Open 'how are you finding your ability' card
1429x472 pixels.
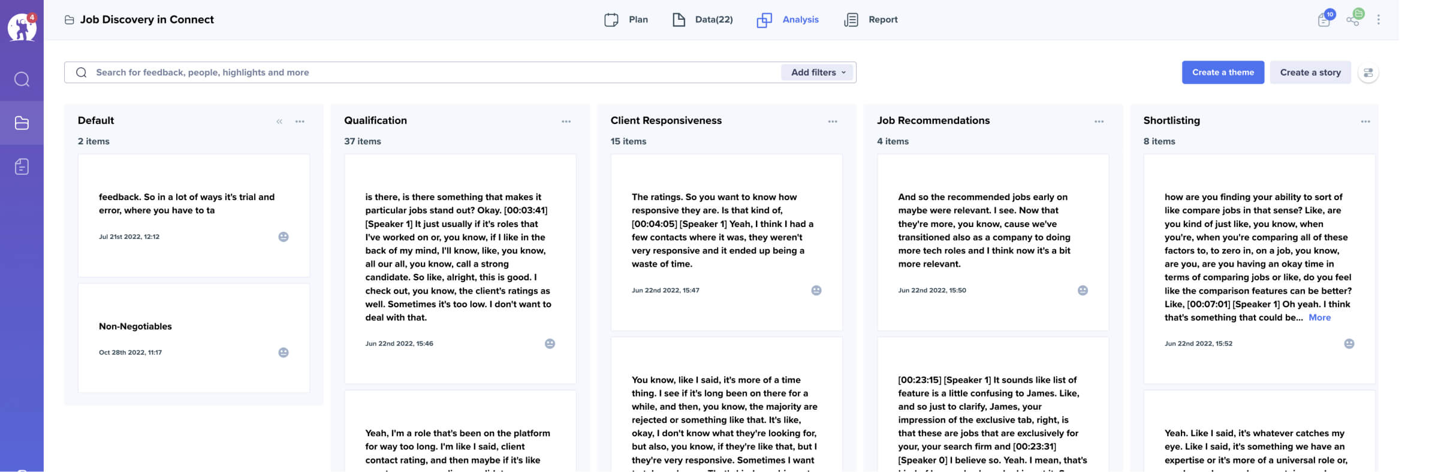pyautogui.click(x=1259, y=269)
